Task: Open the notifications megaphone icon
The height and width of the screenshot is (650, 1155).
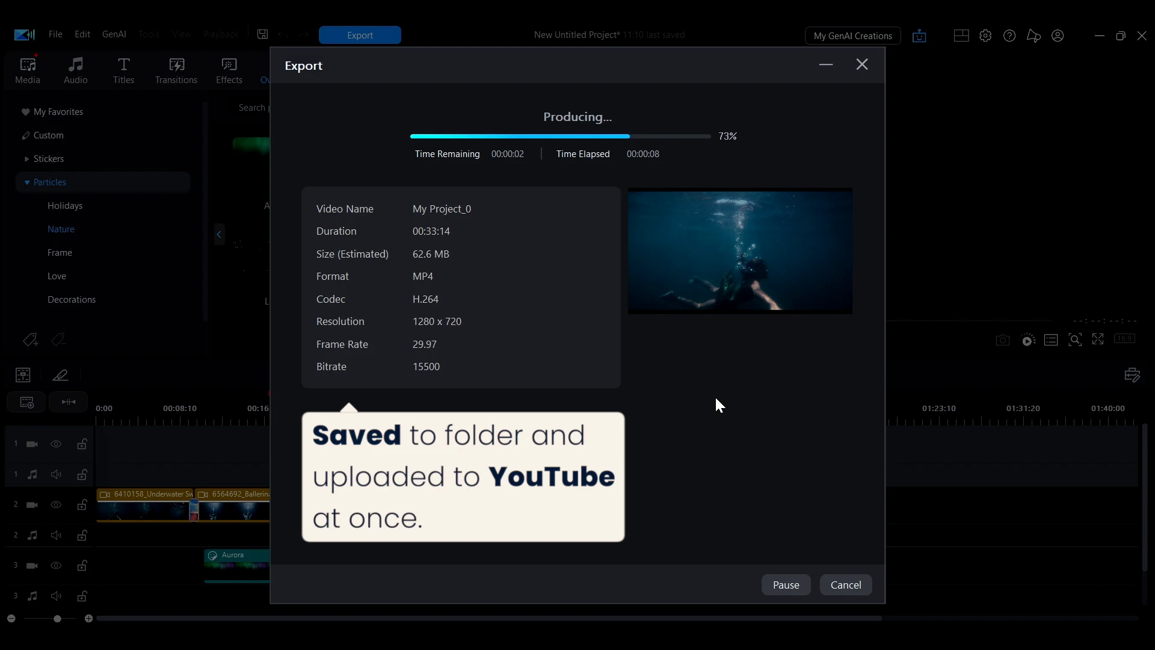Action: click(1033, 36)
